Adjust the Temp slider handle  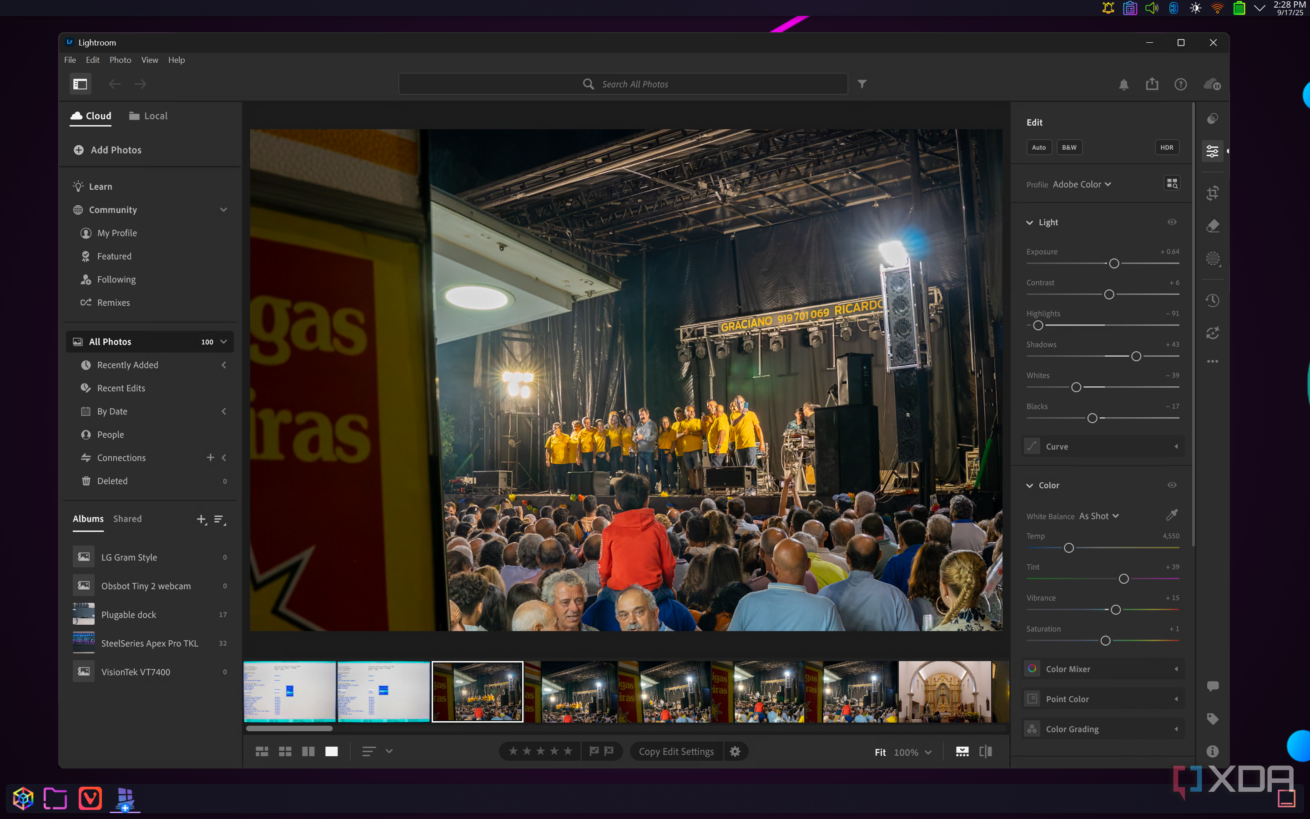click(1068, 548)
